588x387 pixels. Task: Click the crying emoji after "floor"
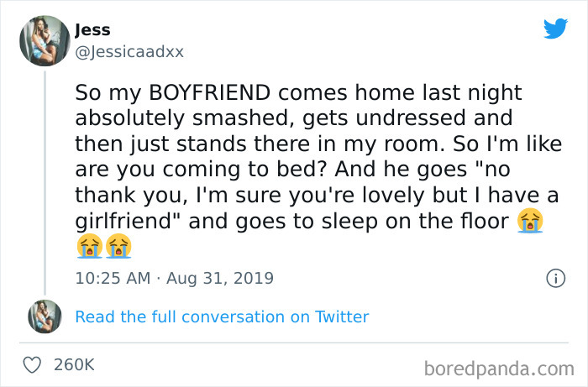[x=530, y=222]
